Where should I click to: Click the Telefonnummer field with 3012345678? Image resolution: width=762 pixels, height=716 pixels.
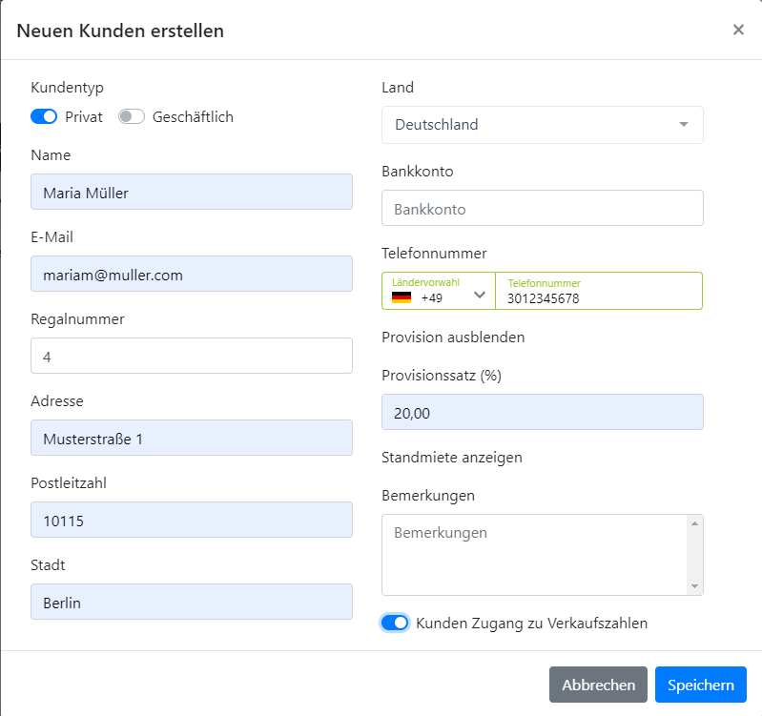pyautogui.click(x=599, y=291)
